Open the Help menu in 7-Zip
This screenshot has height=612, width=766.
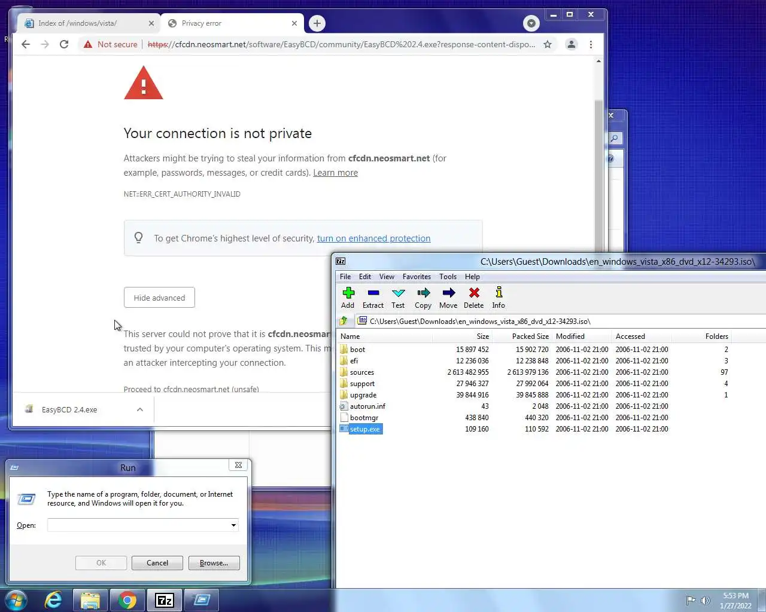472,277
